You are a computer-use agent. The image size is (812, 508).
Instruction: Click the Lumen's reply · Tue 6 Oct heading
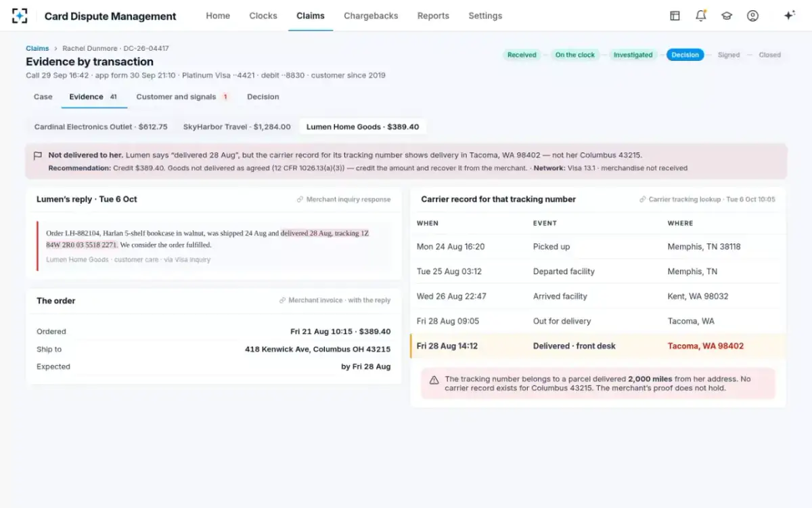pos(87,200)
